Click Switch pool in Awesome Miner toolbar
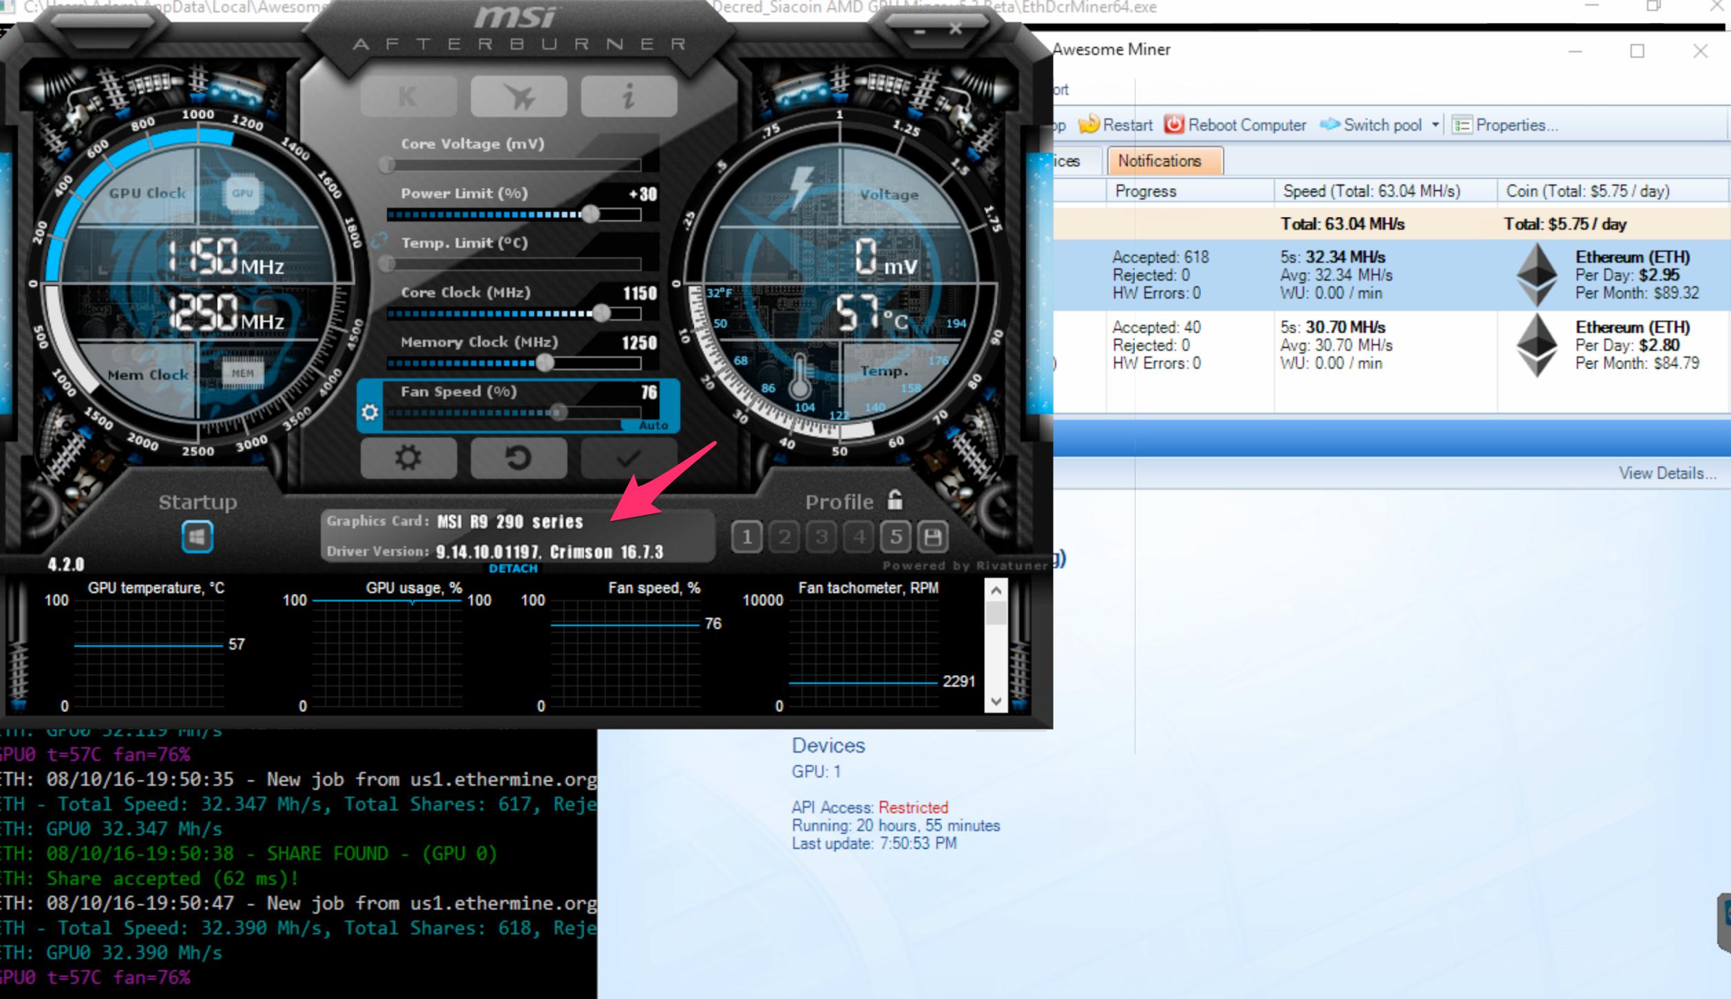 1370,125
